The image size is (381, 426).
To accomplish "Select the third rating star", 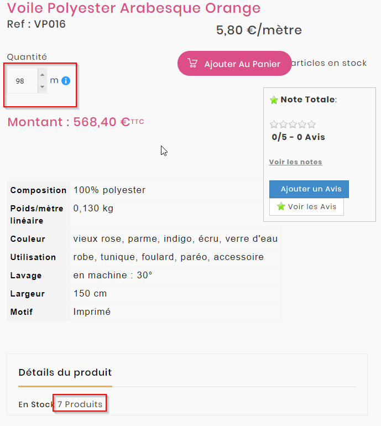I will 293,124.
